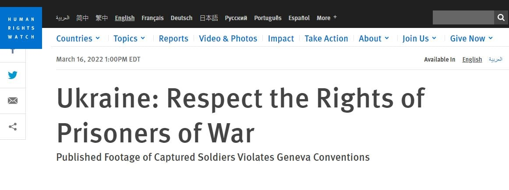Screen dimensions: 509x190
Task: View article in Arabic under Available In
Action: (495, 59)
